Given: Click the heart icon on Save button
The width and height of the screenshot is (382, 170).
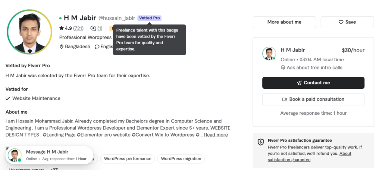Looking at the screenshot, I should [x=341, y=22].
